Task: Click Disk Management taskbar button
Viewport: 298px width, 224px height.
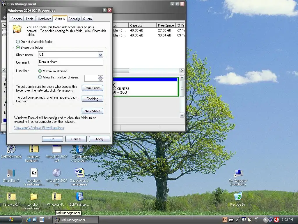Action: tap(75, 220)
